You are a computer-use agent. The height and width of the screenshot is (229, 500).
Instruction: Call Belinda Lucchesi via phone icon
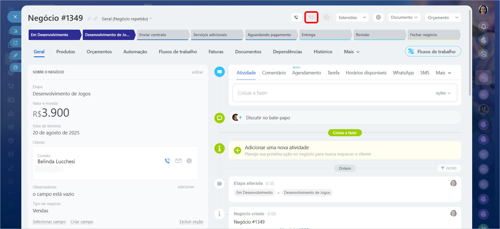tap(167, 161)
